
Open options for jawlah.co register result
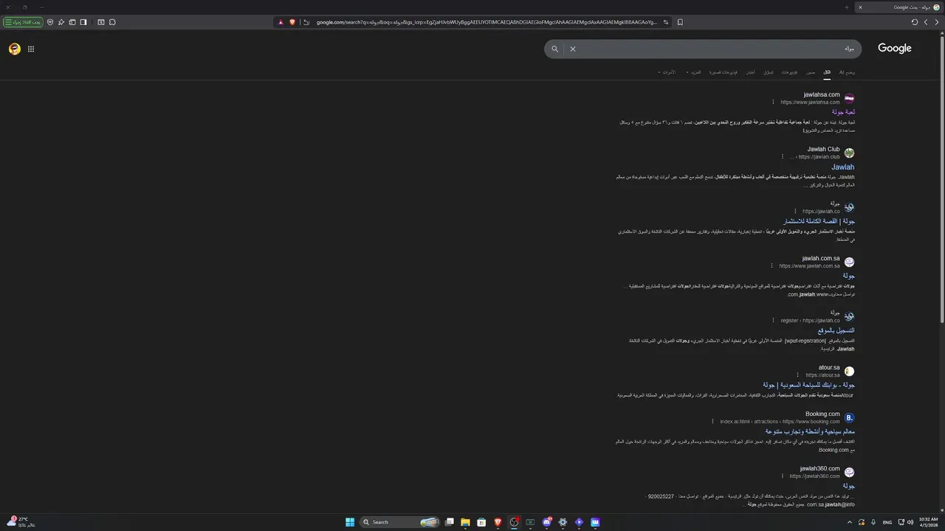[x=773, y=320]
